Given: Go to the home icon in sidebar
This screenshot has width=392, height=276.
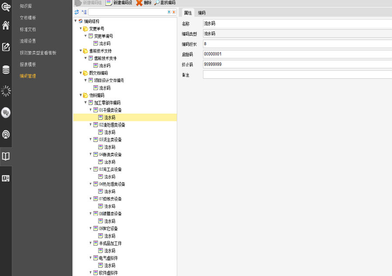Looking at the screenshot, I should pos(6,25).
